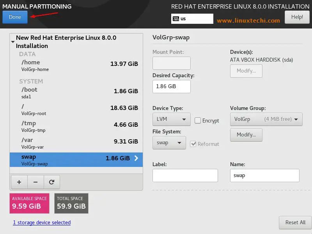
Task: Click the Name field containing swap
Action: (265, 175)
